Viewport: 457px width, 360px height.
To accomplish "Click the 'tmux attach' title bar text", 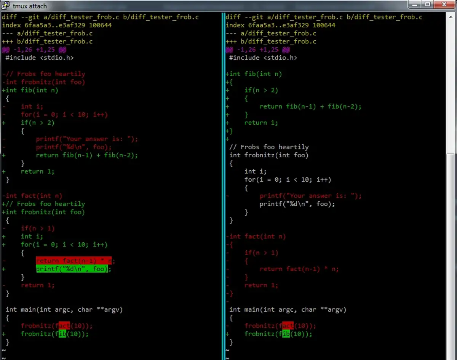I will 30,6.
